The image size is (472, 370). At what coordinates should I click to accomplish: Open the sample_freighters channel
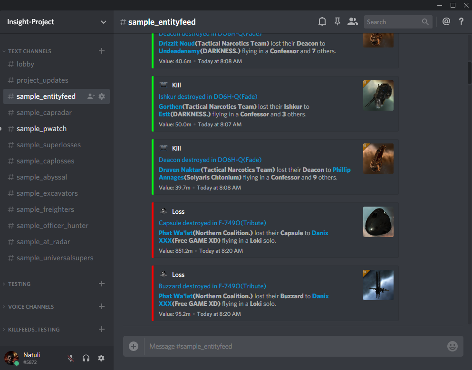pos(56,209)
